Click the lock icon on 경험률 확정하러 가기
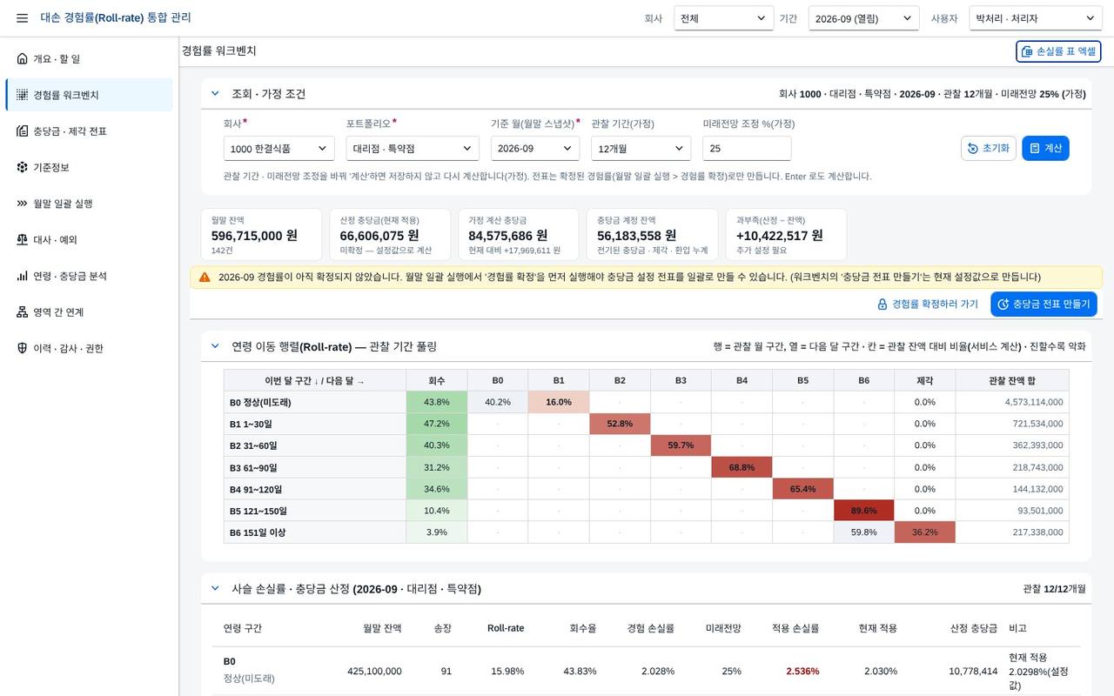The image size is (1114, 696). click(x=882, y=304)
